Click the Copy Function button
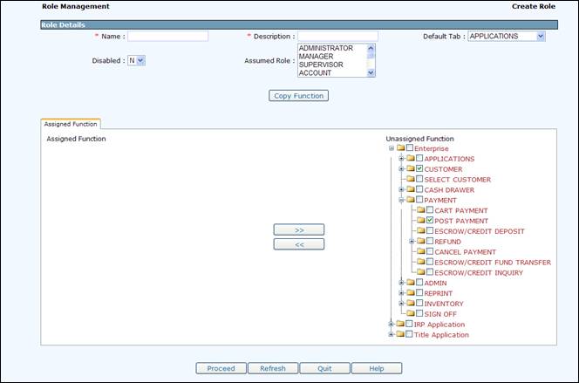 (298, 96)
